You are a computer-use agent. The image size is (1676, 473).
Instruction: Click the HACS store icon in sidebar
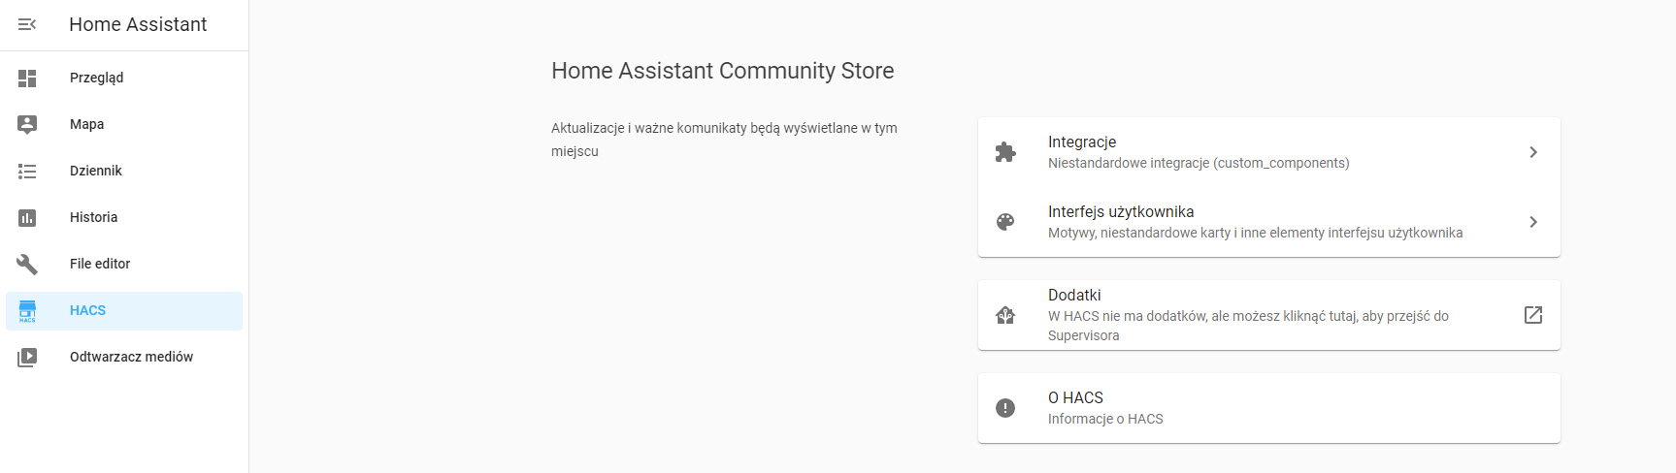coord(27,311)
